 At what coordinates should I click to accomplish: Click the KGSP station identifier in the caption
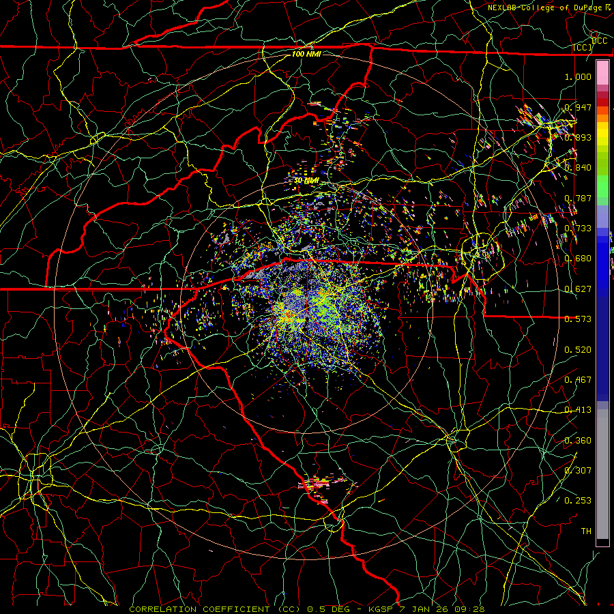(x=381, y=609)
